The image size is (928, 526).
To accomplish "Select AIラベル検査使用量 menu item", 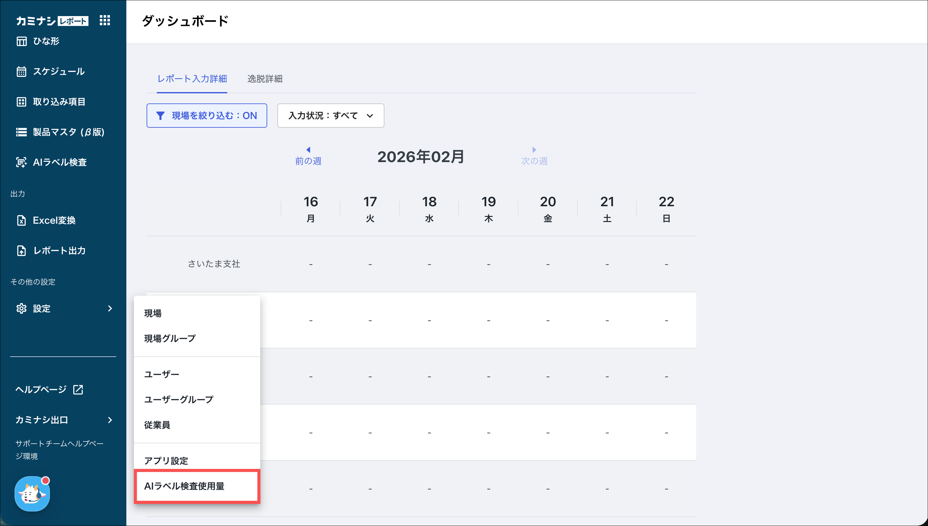I will point(184,486).
